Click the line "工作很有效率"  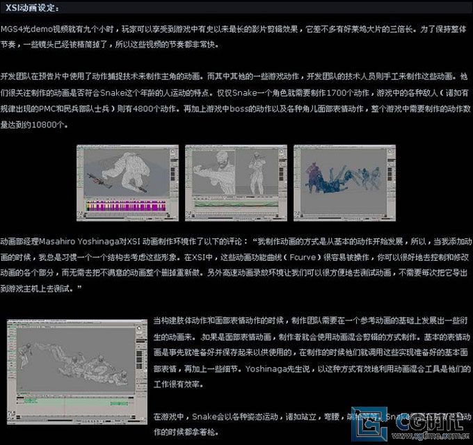(x=179, y=385)
